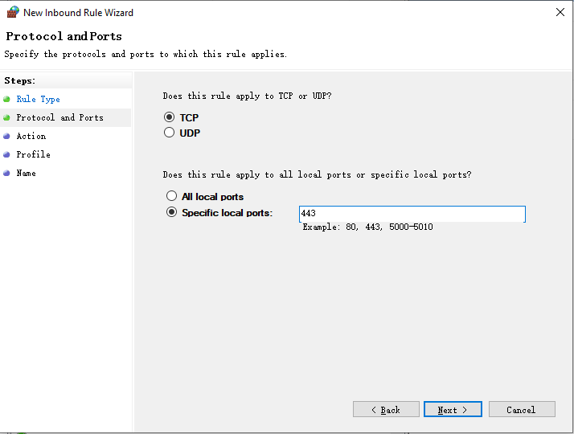Choose the All local ports option

tap(171, 196)
